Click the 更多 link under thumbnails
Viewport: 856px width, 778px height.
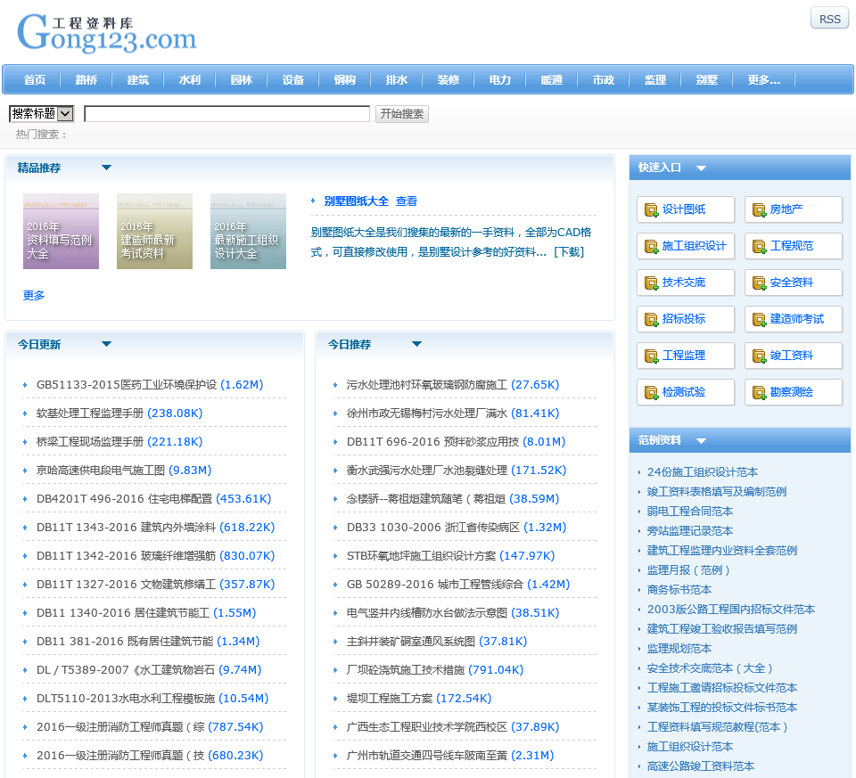pyautogui.click(x=33, y=295)
